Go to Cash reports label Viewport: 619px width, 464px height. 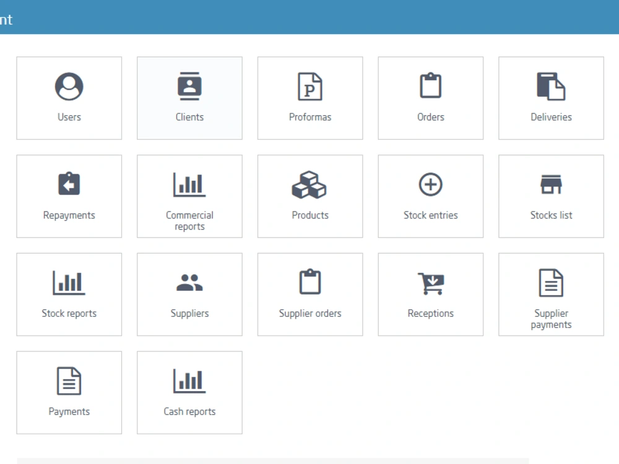pyautogui.click(x=189, y=412)
